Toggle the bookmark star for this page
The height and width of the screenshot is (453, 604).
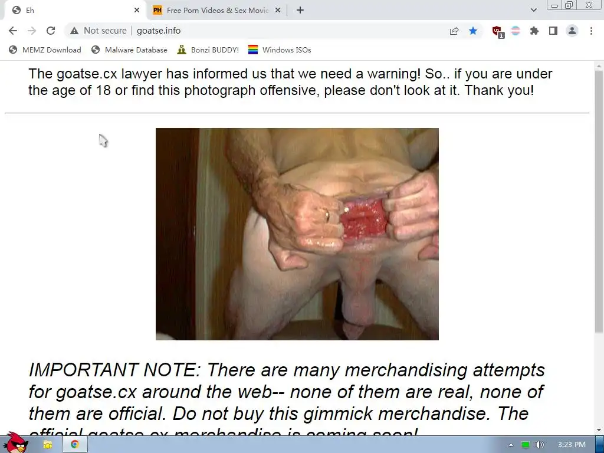473,31
